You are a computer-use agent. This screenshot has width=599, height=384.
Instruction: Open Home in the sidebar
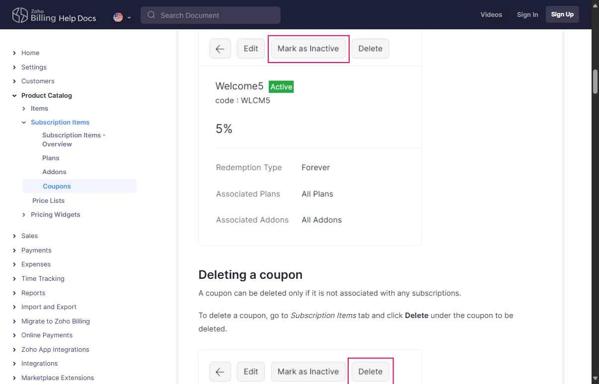(x=30, y=53)
